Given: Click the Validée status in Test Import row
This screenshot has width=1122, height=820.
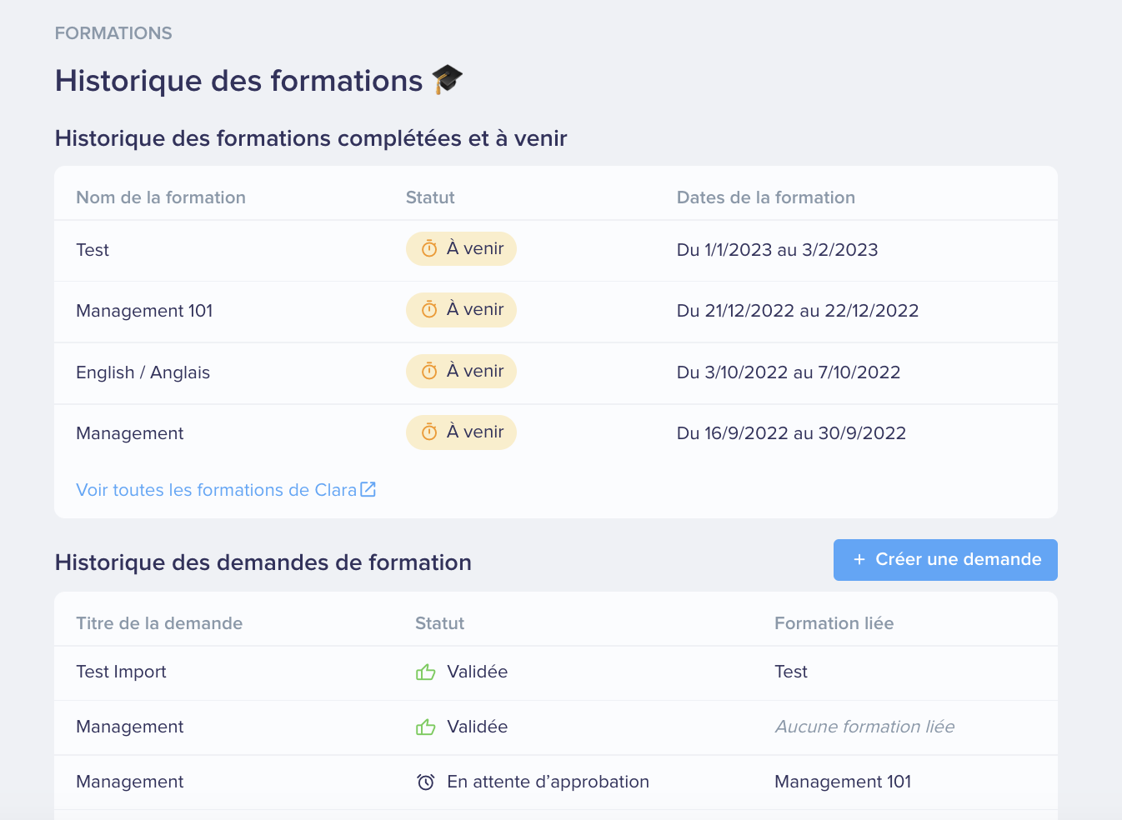Looking at the screenshot, I should (477, 672).
